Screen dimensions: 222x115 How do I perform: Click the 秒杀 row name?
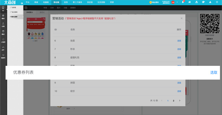click(x=73, y=49)
